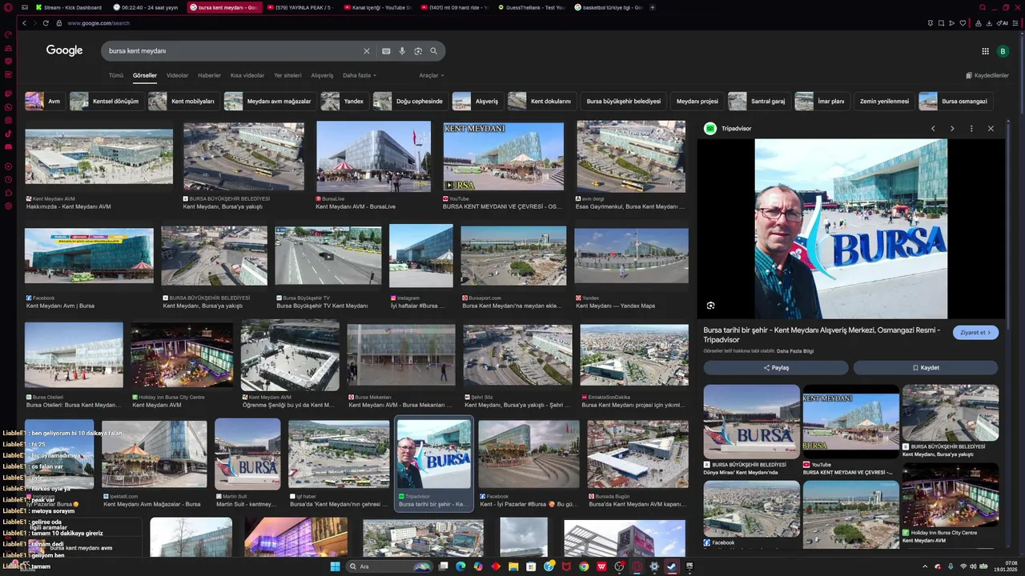Select the 'Doğu cephesinde' filter chip

[410, 102]
